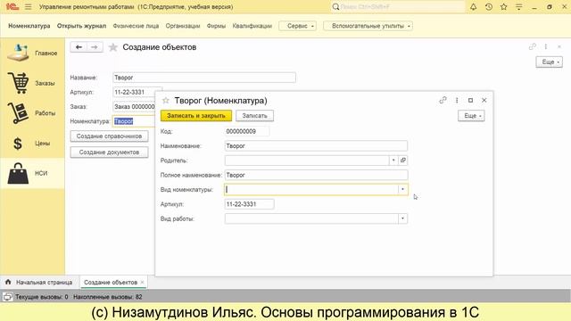Viewport: 571px width, 321px height.
Task: Click the Код field 000000009
Action: (x=247, y=131)
